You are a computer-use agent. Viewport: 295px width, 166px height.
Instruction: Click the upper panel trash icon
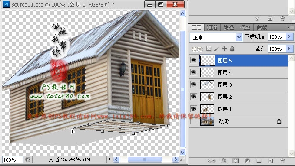click(282, 19)
